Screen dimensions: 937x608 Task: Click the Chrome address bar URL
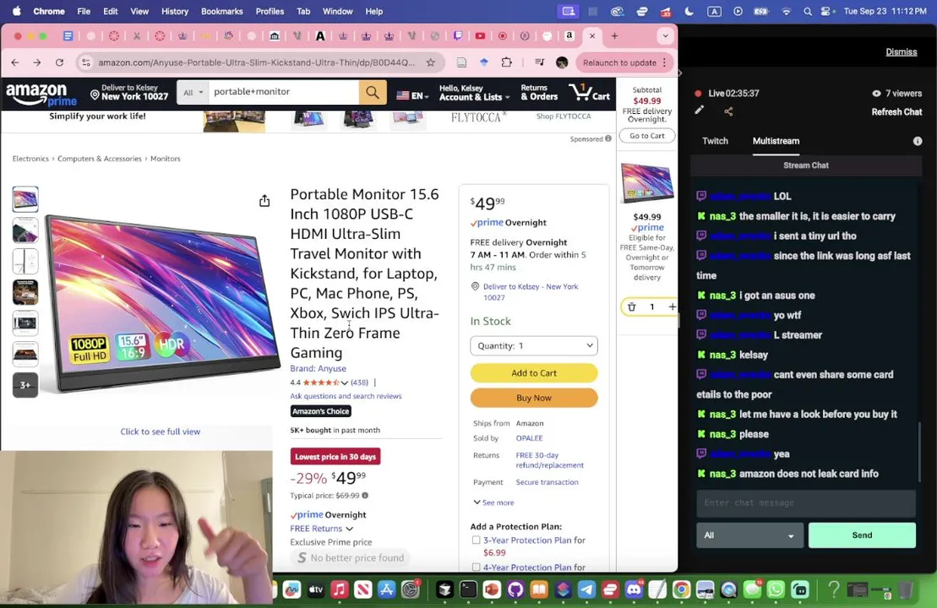(x=256, y=62)
